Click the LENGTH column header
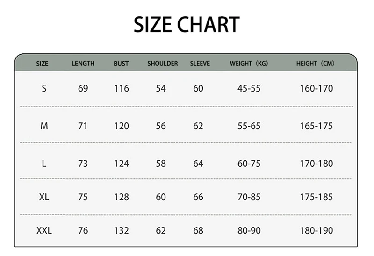This screenshot has height=256, width=374. tap(83, 64)
